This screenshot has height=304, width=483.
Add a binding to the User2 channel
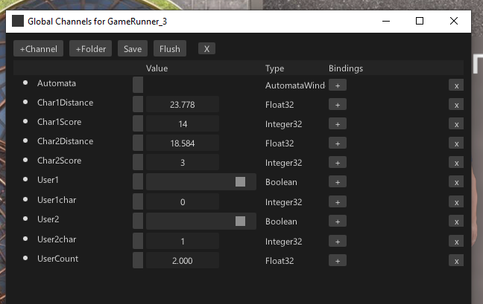[338, 221]
